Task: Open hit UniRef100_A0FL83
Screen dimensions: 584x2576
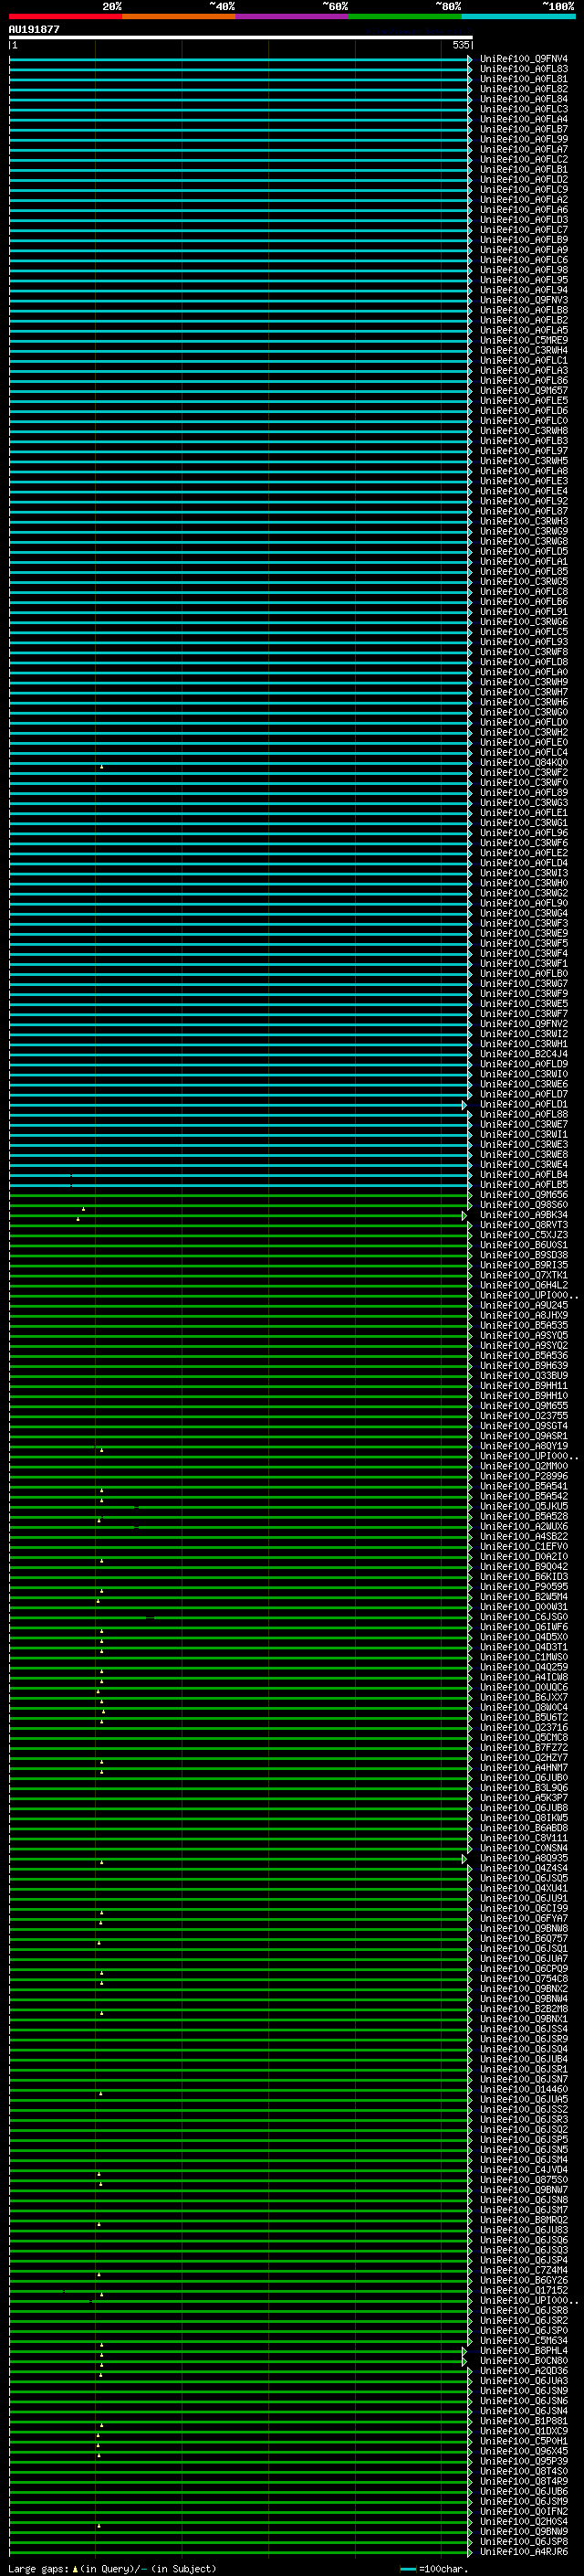Action: tap(523, 69)
